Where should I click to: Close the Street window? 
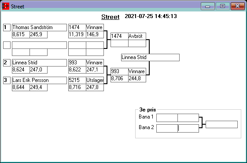pyautogui.click(x=238, y=6)
